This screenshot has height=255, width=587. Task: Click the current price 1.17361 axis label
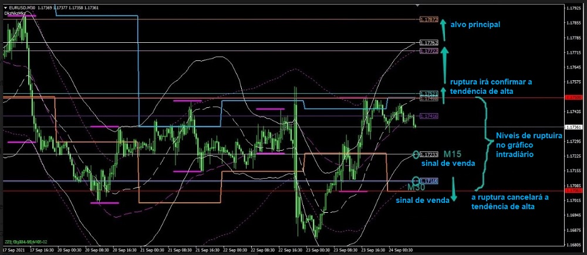pyautogui.click(x=573, y=127)
